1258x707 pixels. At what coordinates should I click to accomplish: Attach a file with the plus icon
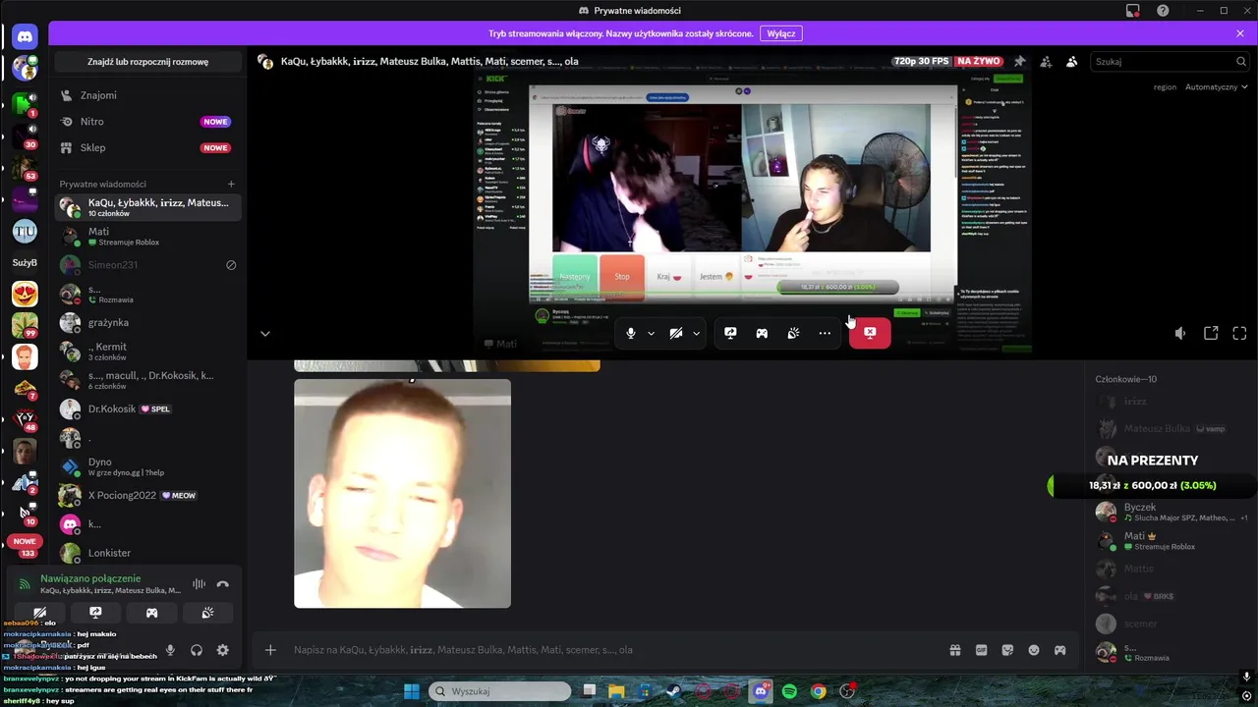coord(270,650)
